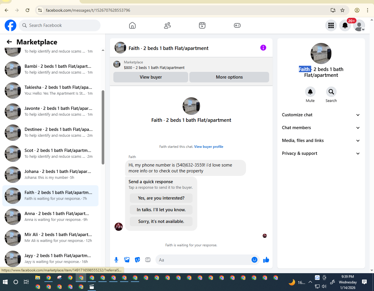Choose a sticker icon
Screen dimensions: 374x291
(137, 260)
